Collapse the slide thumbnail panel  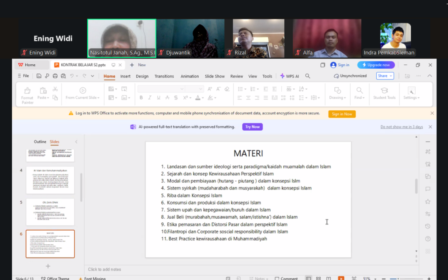pos(76,142)
